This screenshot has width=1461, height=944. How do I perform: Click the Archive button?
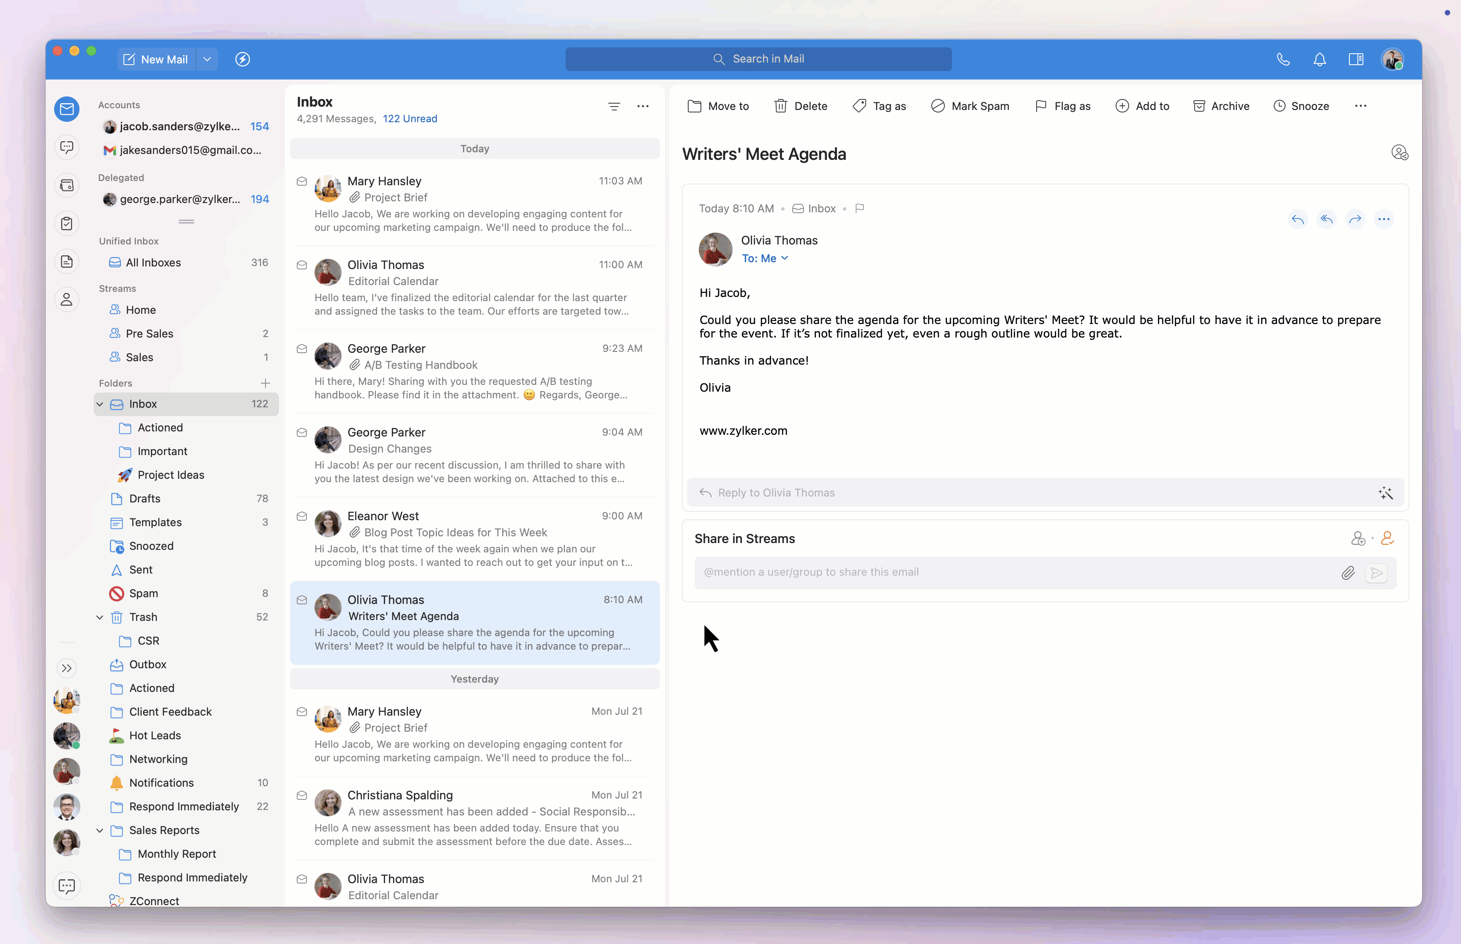click(1221, 106)
